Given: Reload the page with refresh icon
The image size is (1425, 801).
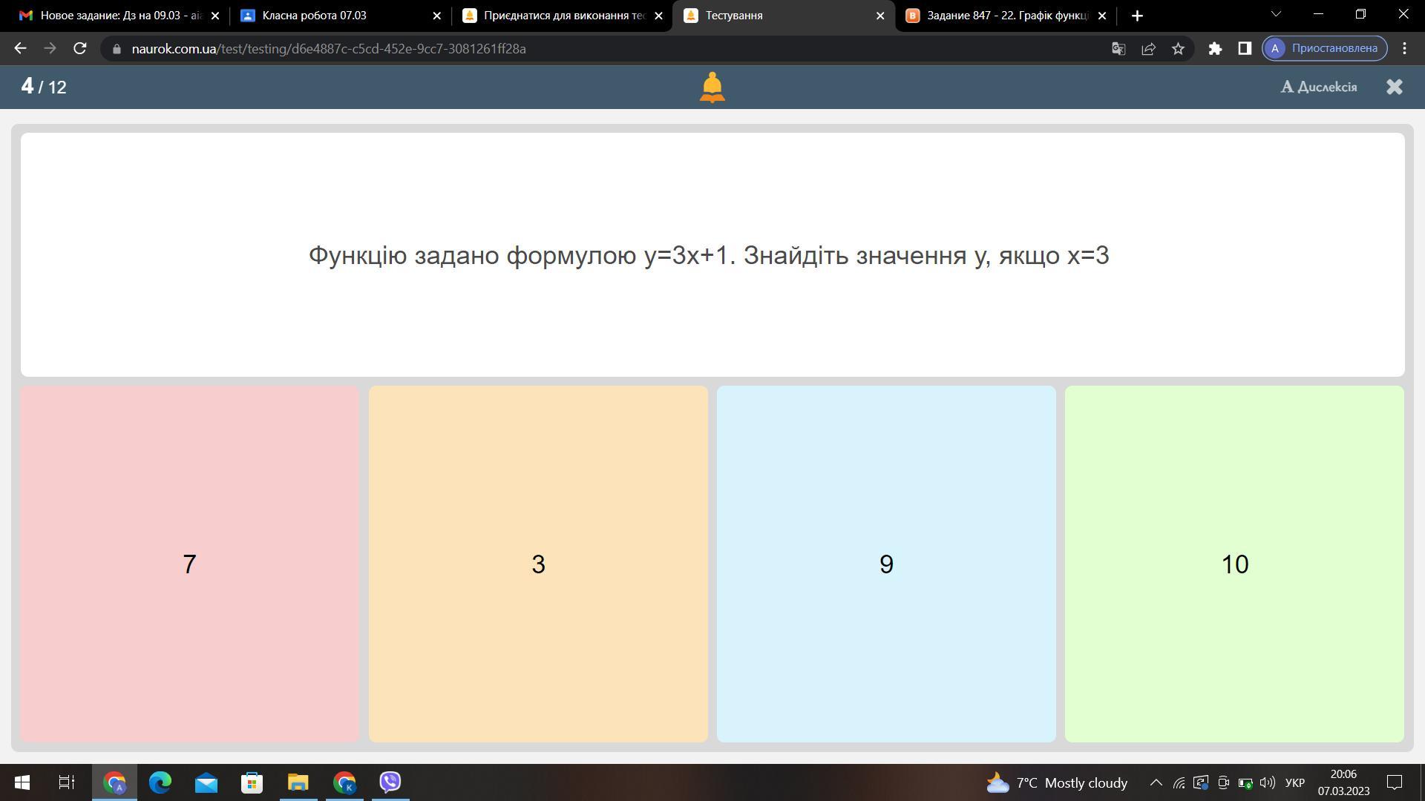Looking at the screenshot, I should tap(80, 48).
